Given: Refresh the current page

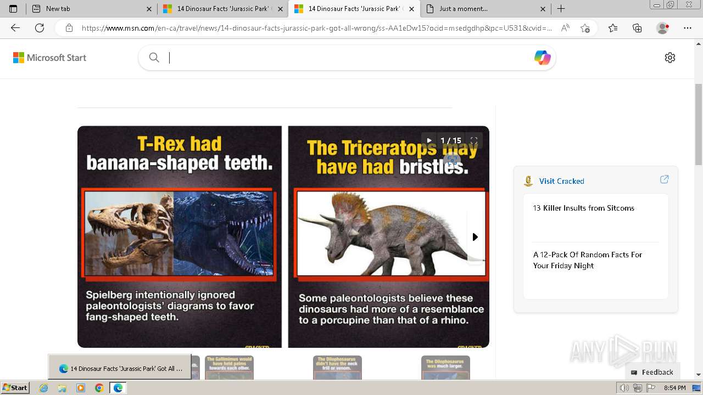Looking at the screenshot, I should [40, 28].
